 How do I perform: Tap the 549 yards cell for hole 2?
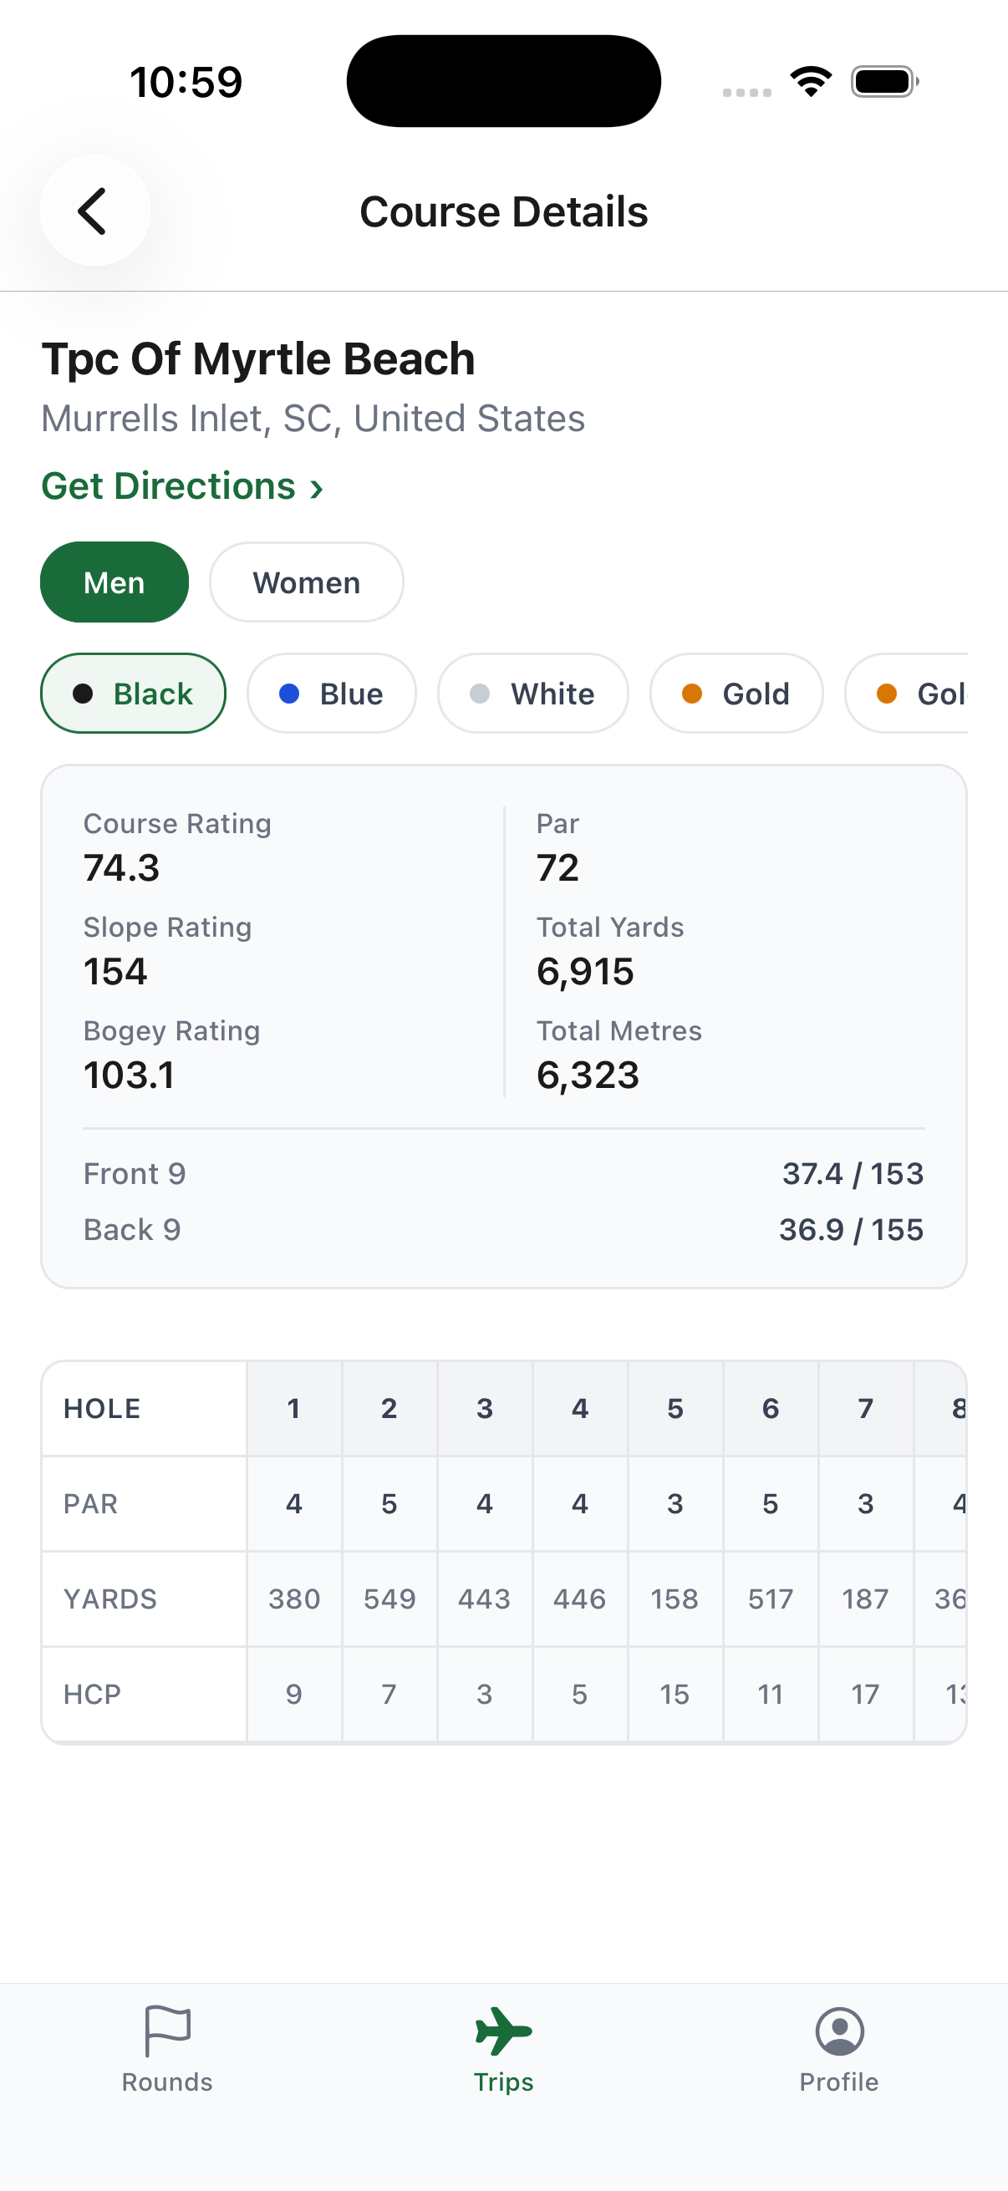pos(389,1599)
